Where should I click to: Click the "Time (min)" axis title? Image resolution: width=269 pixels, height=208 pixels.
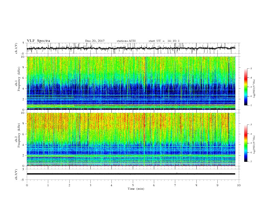(x=136, y=189)
